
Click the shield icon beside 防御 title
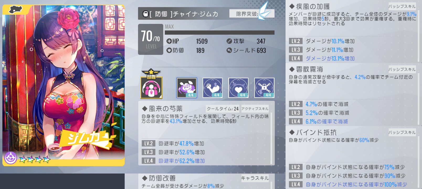tap(145, 14)
